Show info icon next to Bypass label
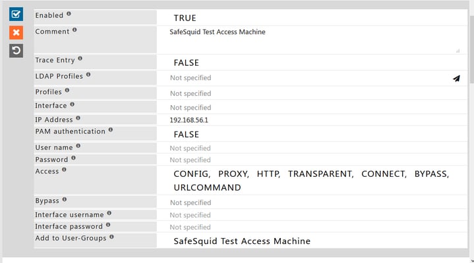474x263 pixels. click(x=65, y=199)
